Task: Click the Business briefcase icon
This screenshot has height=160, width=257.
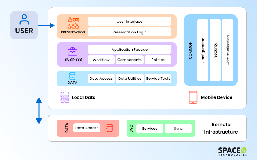Action: click(73, 51)
